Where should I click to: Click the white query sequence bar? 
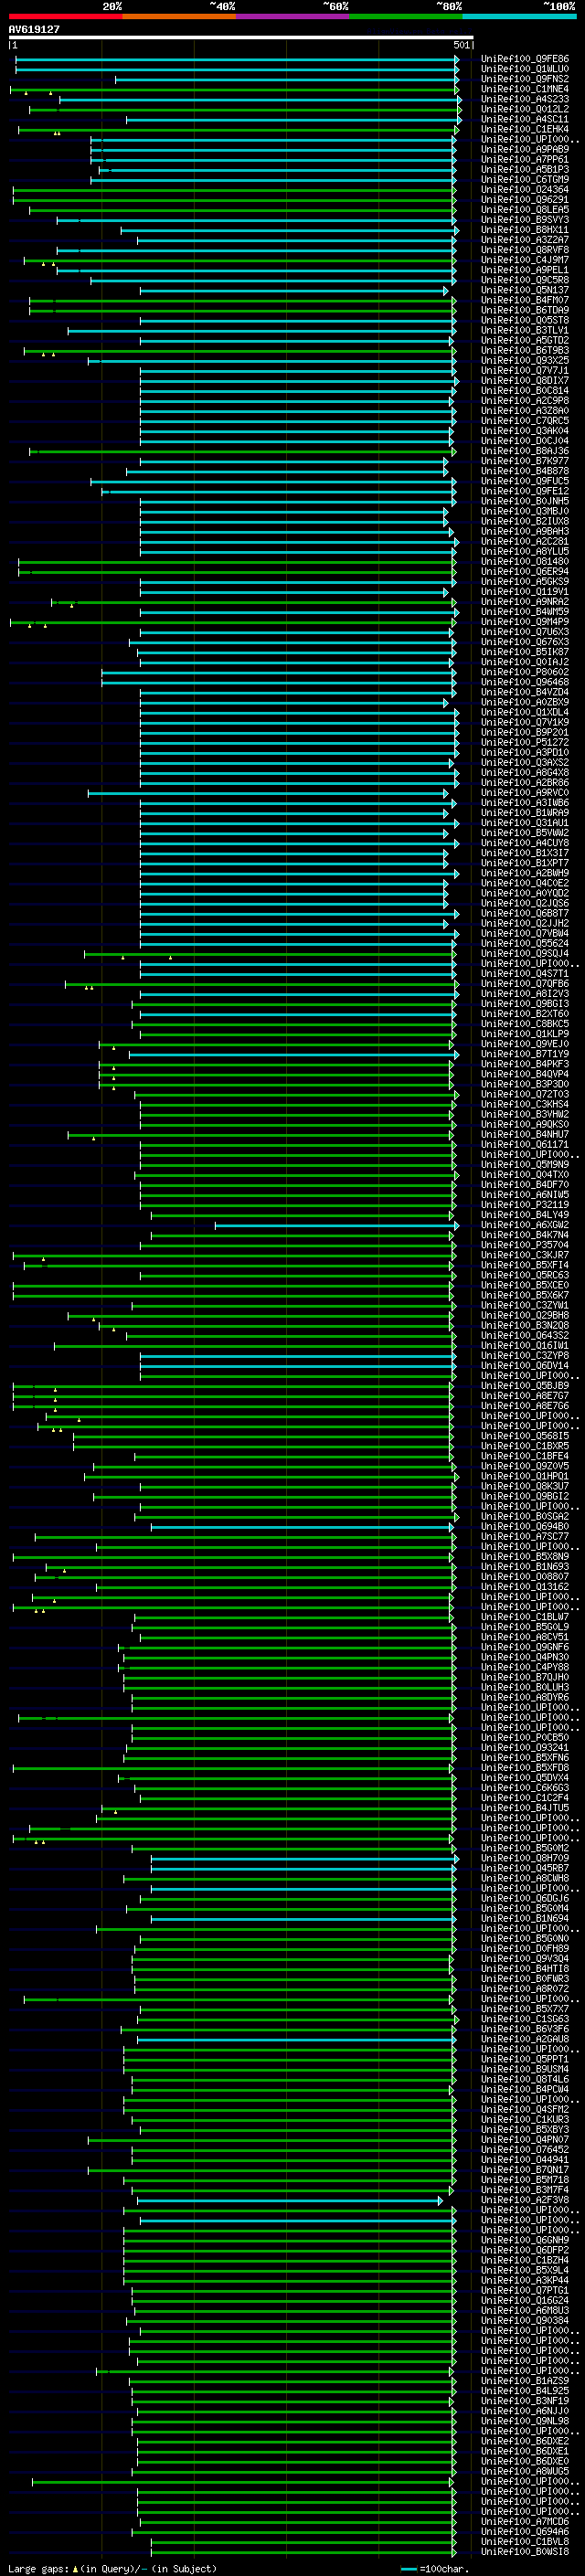click(241, 38)
